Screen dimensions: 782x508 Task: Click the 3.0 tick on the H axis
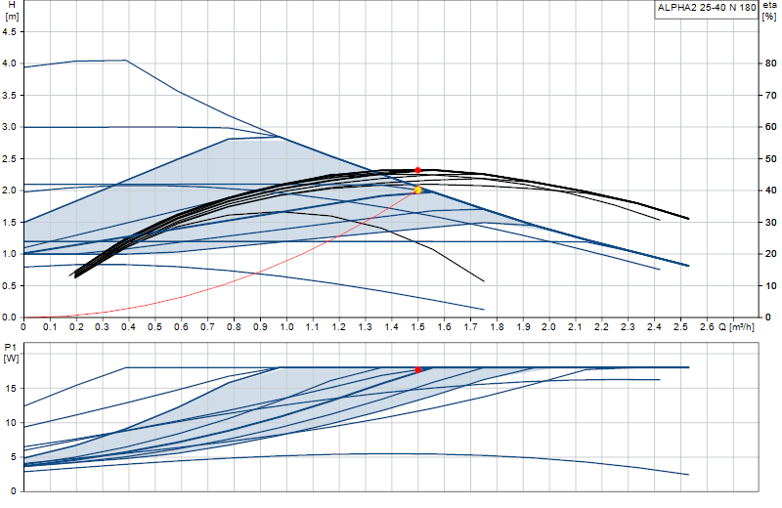click(9, 127)
